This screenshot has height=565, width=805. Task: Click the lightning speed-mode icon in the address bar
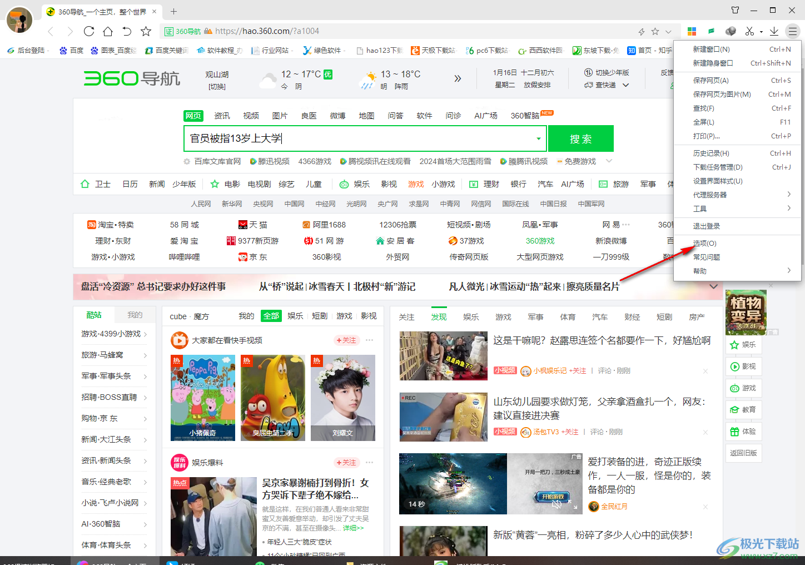[x=642, y=32]
